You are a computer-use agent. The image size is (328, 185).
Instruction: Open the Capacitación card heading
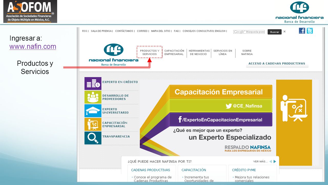[x=194, y=170]
